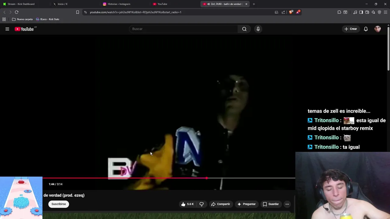Open more actions three-dot menu
Viewport: 390px width, 219px height.
(x=287, y=204)
